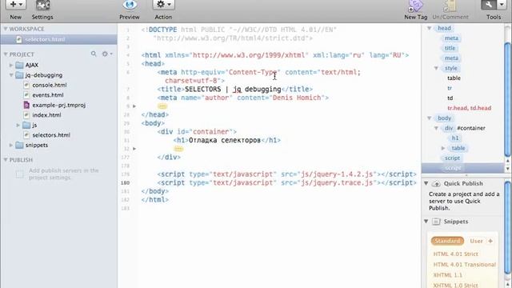This screenshot has height=288, width=512.
Task: Collapse the jq-debugging folder
Action: 11,75
